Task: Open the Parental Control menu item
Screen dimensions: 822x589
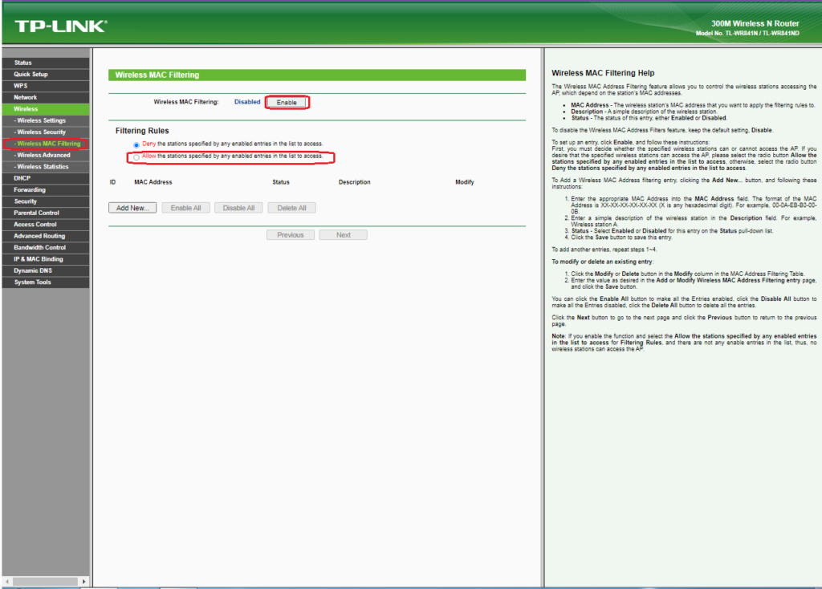Action: pos(46,213)
